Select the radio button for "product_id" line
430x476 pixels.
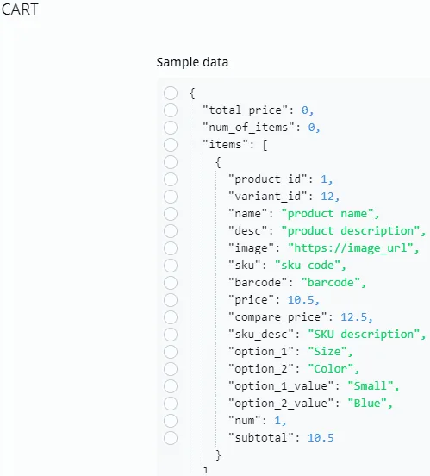[x=171, y=179]
